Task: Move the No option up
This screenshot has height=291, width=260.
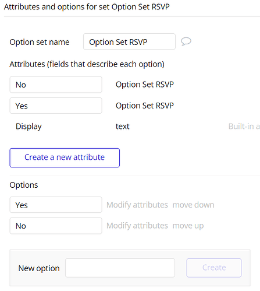Action: point(188,226)
